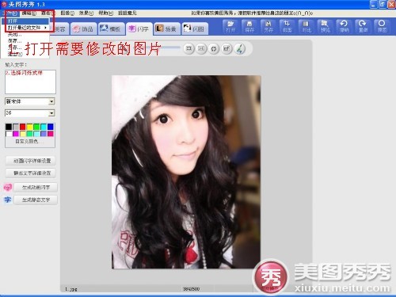Pick the pale yellow bottom-row swatch
The height and width of the screenshot is (297, 396).
pyautogui.click(x=23, y=134)
